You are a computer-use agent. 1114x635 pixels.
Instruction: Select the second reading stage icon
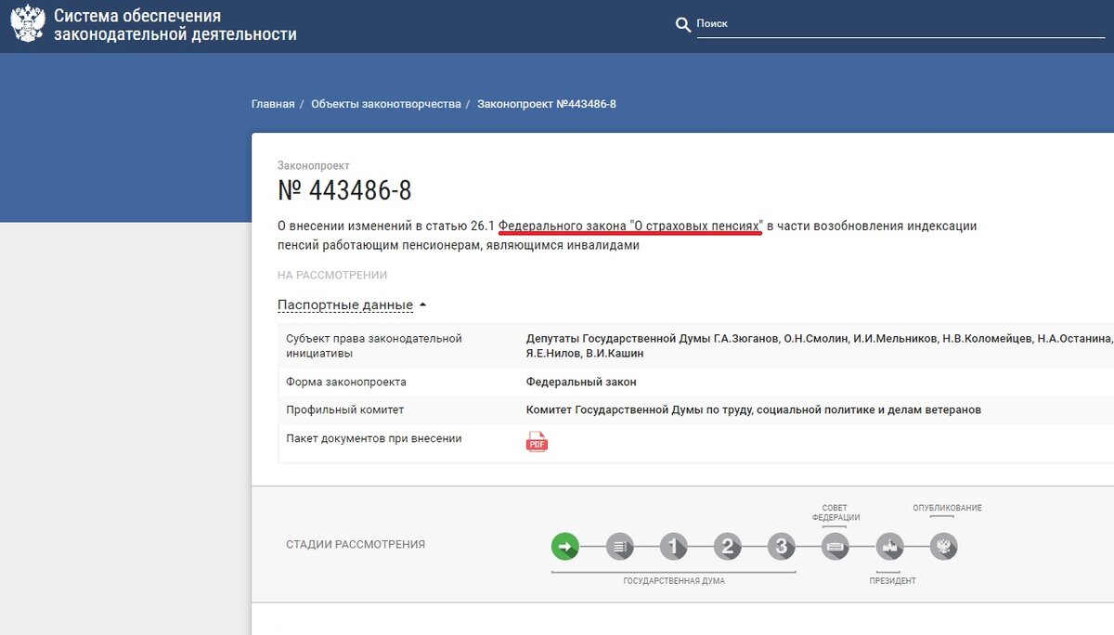click(728, 547)
